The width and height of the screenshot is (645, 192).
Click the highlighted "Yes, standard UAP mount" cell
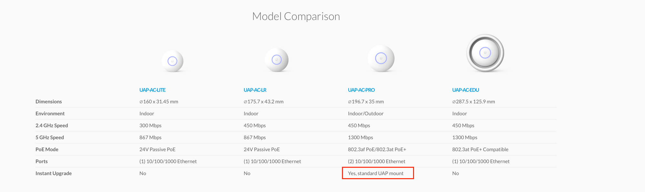376,173
